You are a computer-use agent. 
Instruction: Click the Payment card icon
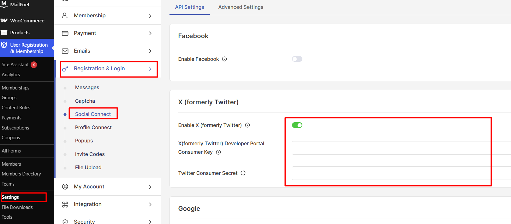tap(65, 33)
